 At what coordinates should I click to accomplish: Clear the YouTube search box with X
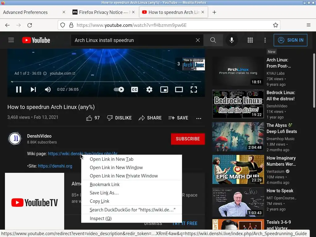tap(198, 40)
